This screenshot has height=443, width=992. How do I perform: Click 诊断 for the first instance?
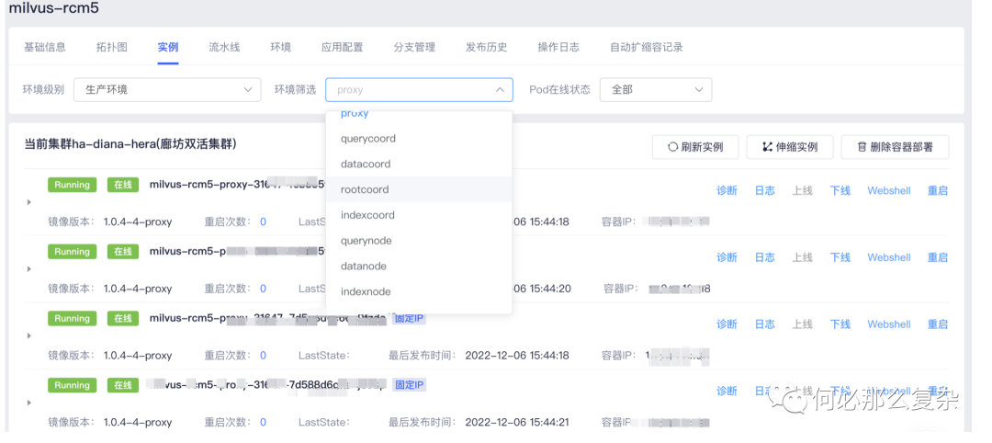(x=727, y=190)
